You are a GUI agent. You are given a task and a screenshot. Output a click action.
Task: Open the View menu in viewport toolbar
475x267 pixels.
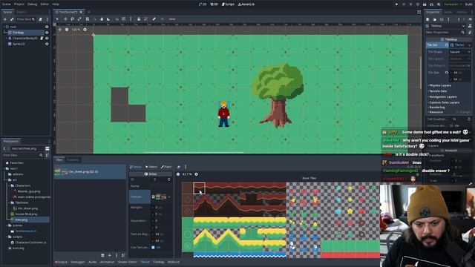point(172,19)
